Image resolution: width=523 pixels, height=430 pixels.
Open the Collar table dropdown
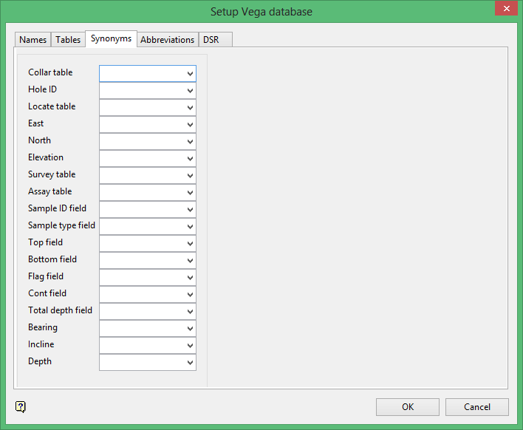coord(190,73)
